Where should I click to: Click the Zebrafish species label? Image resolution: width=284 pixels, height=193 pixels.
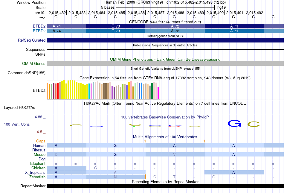[37, 177]
